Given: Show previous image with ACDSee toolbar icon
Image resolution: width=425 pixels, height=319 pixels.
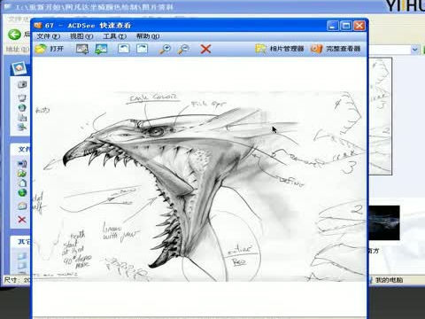Looking at the screenshot, I should click(82, 49).
